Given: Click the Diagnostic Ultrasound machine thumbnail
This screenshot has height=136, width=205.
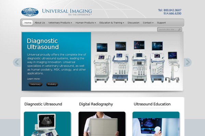Looking at the screenshot, I should pos(47,124).
